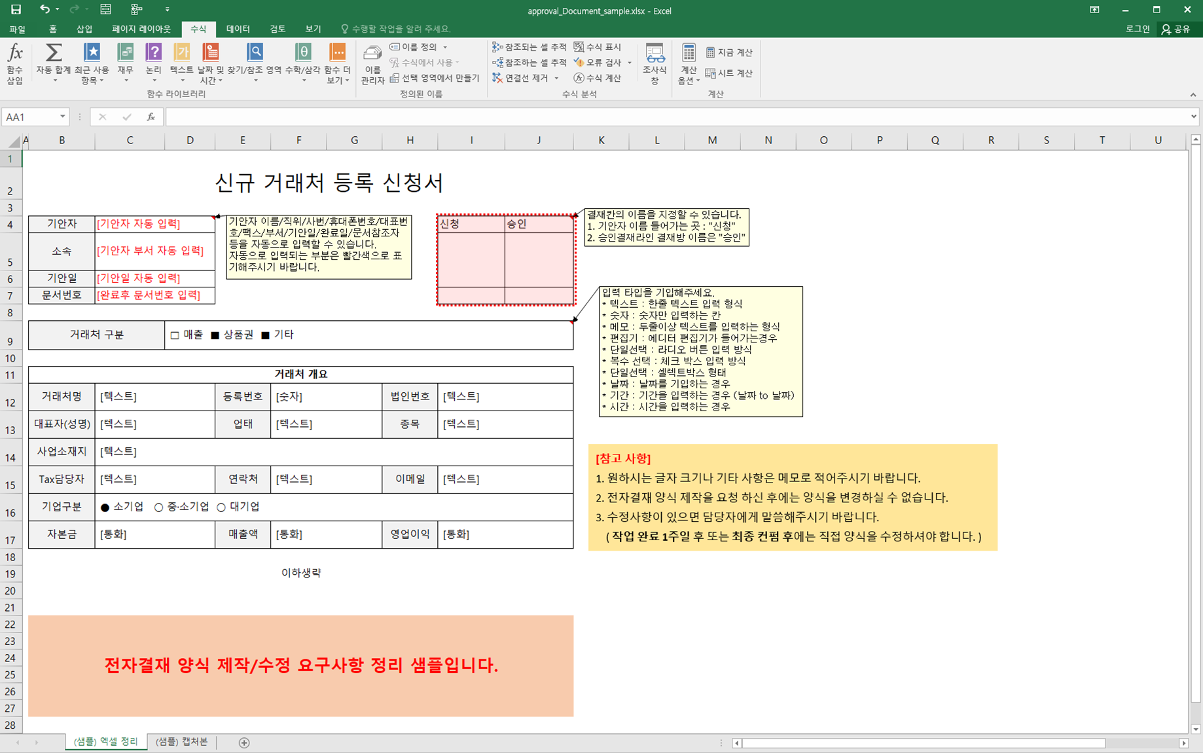The height and width of the screenshot is (753, 1203).
Task: Select the 중·소기업 radio option
Action: pos(158,507)
